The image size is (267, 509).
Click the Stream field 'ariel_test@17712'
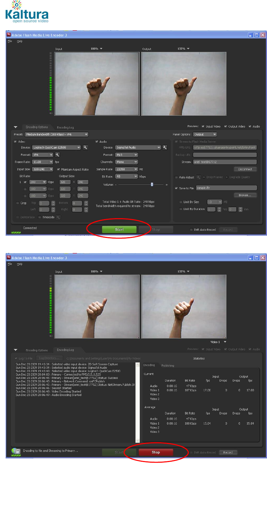pyautogui.click(x=225, y=162)
